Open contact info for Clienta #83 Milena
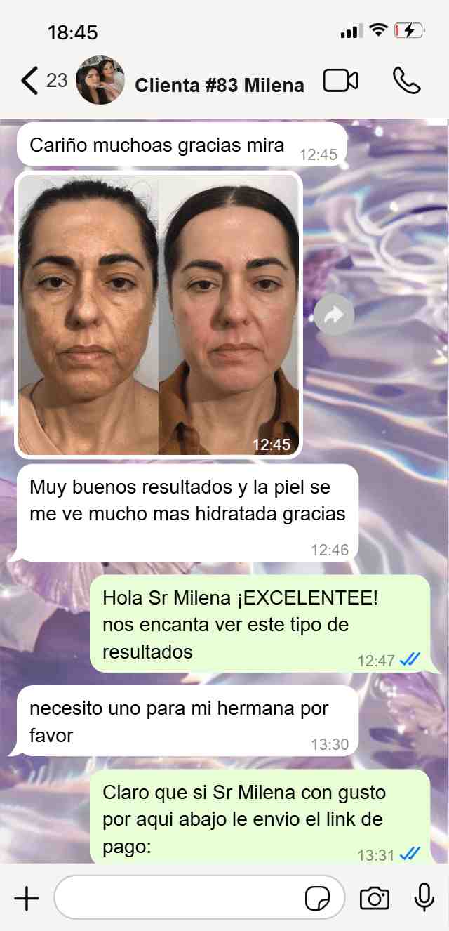Image resolution: width=449 pixels, height=931 pixels. 220,86
